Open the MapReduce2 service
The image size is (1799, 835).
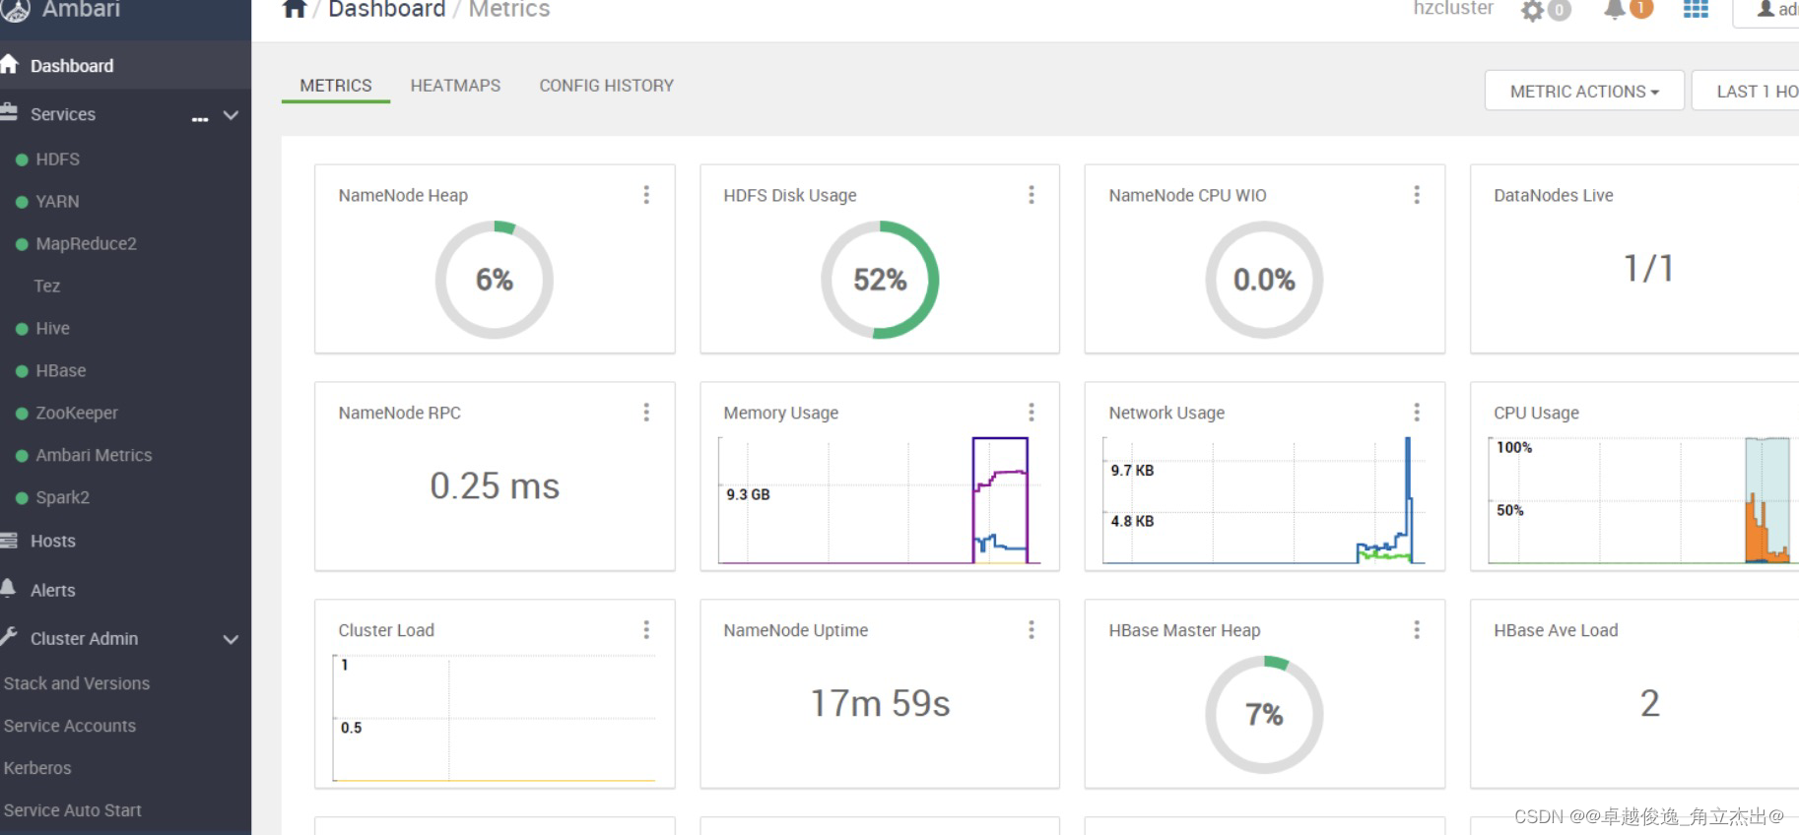tap(86, 243)
